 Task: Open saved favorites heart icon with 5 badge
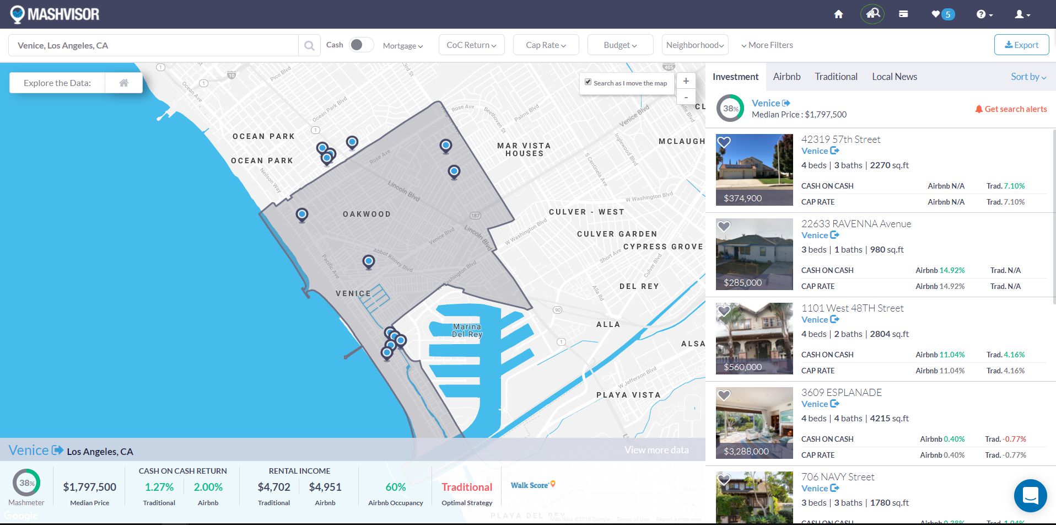(942, 14)
